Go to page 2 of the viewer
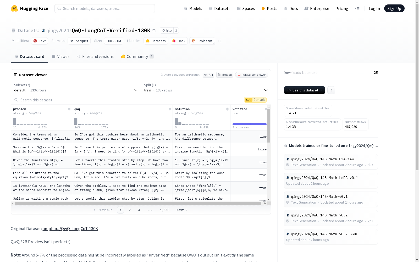Viewport: 419px width, 262px height. (130, 210)
